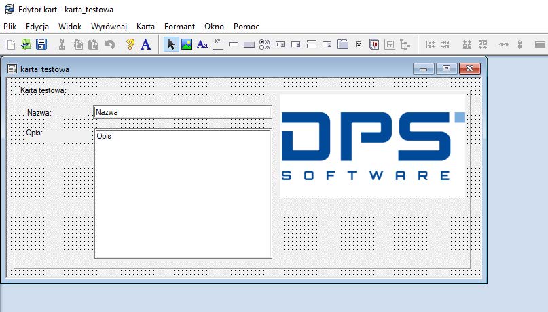Close the karta_testowa child window

[470, 69]
